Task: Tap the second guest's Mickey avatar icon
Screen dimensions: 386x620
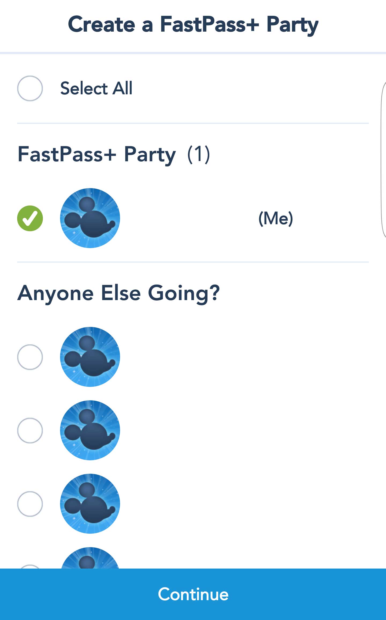Action: pos(90,430)
